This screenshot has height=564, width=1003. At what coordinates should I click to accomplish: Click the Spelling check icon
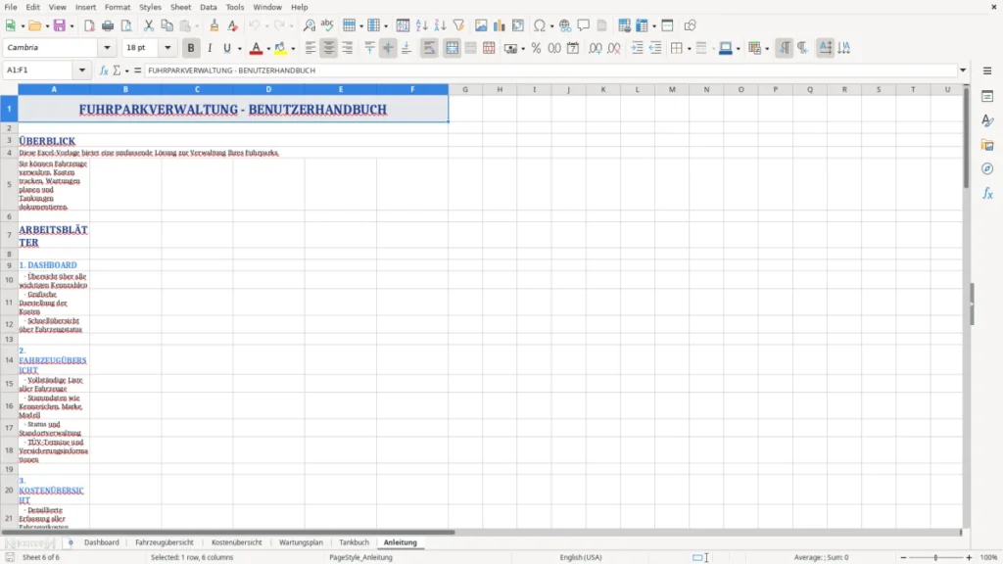pyautogui.click(x=327, y=25)
